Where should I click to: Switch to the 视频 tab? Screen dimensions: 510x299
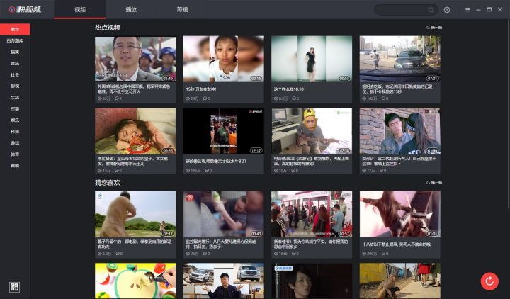[80, 9]
